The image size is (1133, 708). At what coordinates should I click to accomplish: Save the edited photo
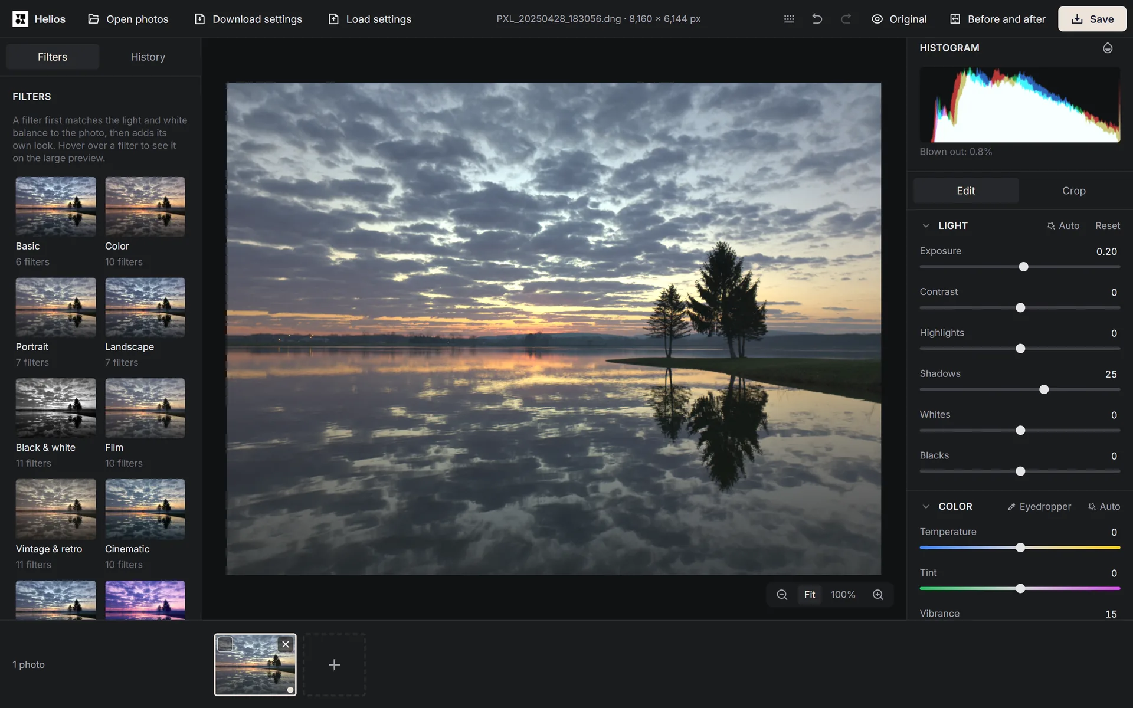[1092, 19]
